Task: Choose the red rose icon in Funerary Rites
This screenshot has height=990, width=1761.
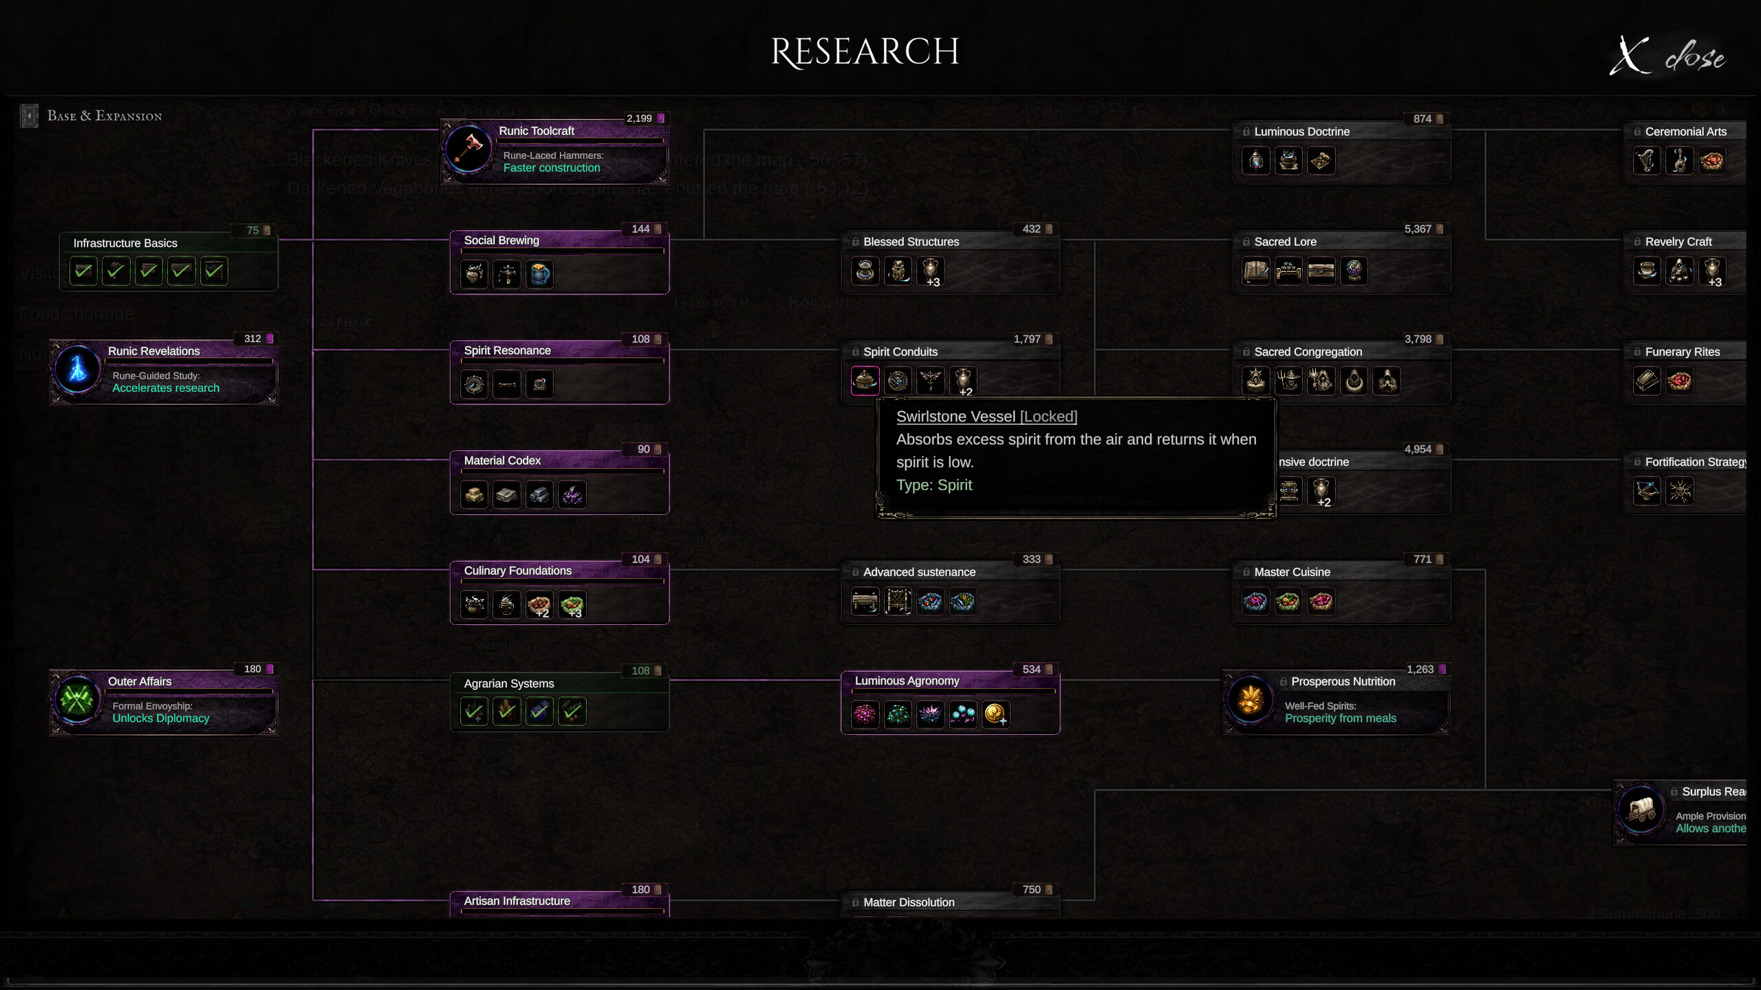Action: point(1680,381)
